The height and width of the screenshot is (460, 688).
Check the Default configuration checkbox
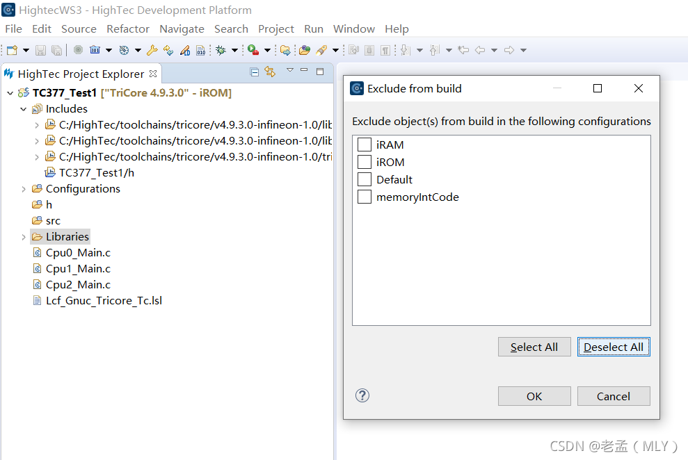pyautogui.click(x=365, y=179)
